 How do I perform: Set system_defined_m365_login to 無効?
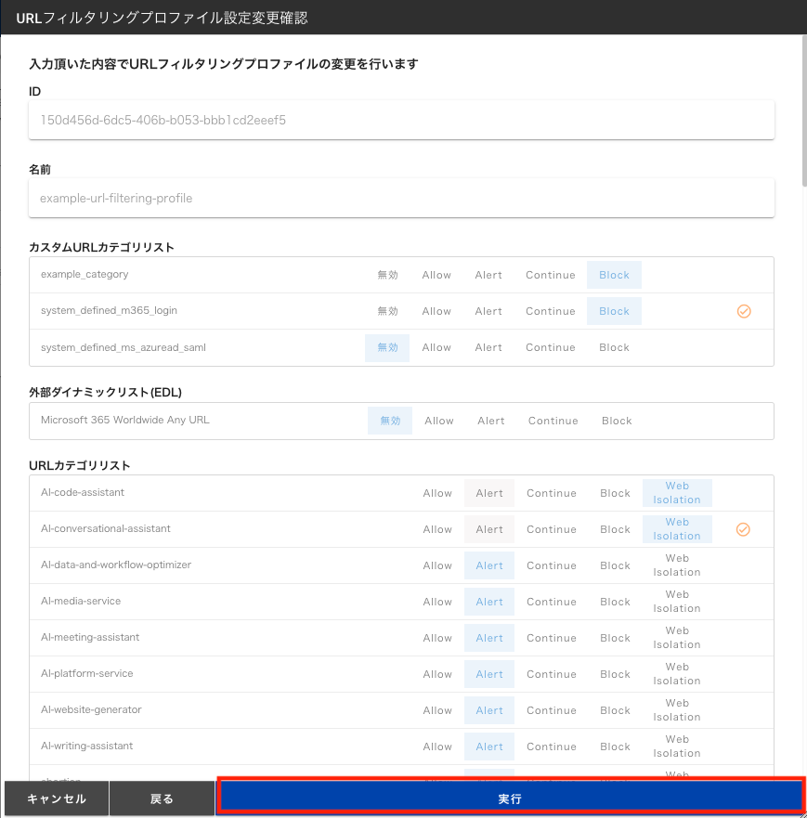[x=387, y=311]
